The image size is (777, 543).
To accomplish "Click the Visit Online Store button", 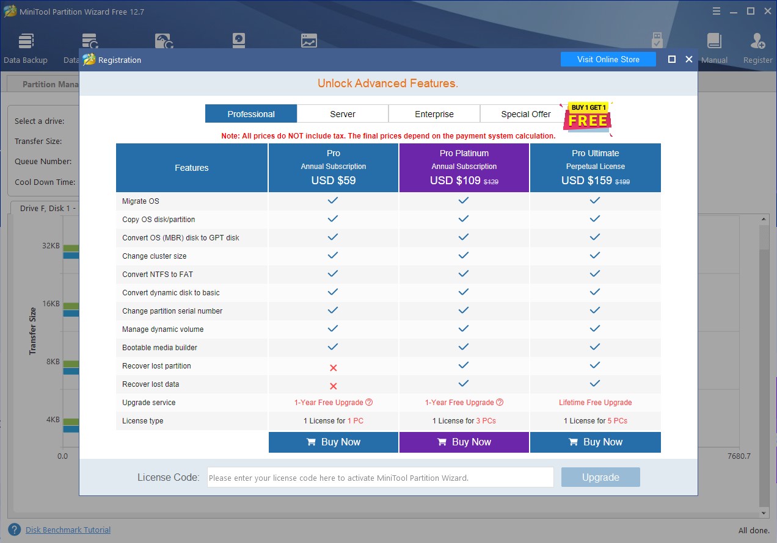I will [x=608, y=59].
